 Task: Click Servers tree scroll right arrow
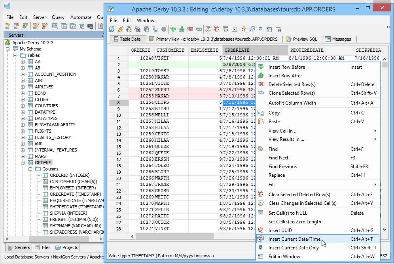tap(101, 239)
